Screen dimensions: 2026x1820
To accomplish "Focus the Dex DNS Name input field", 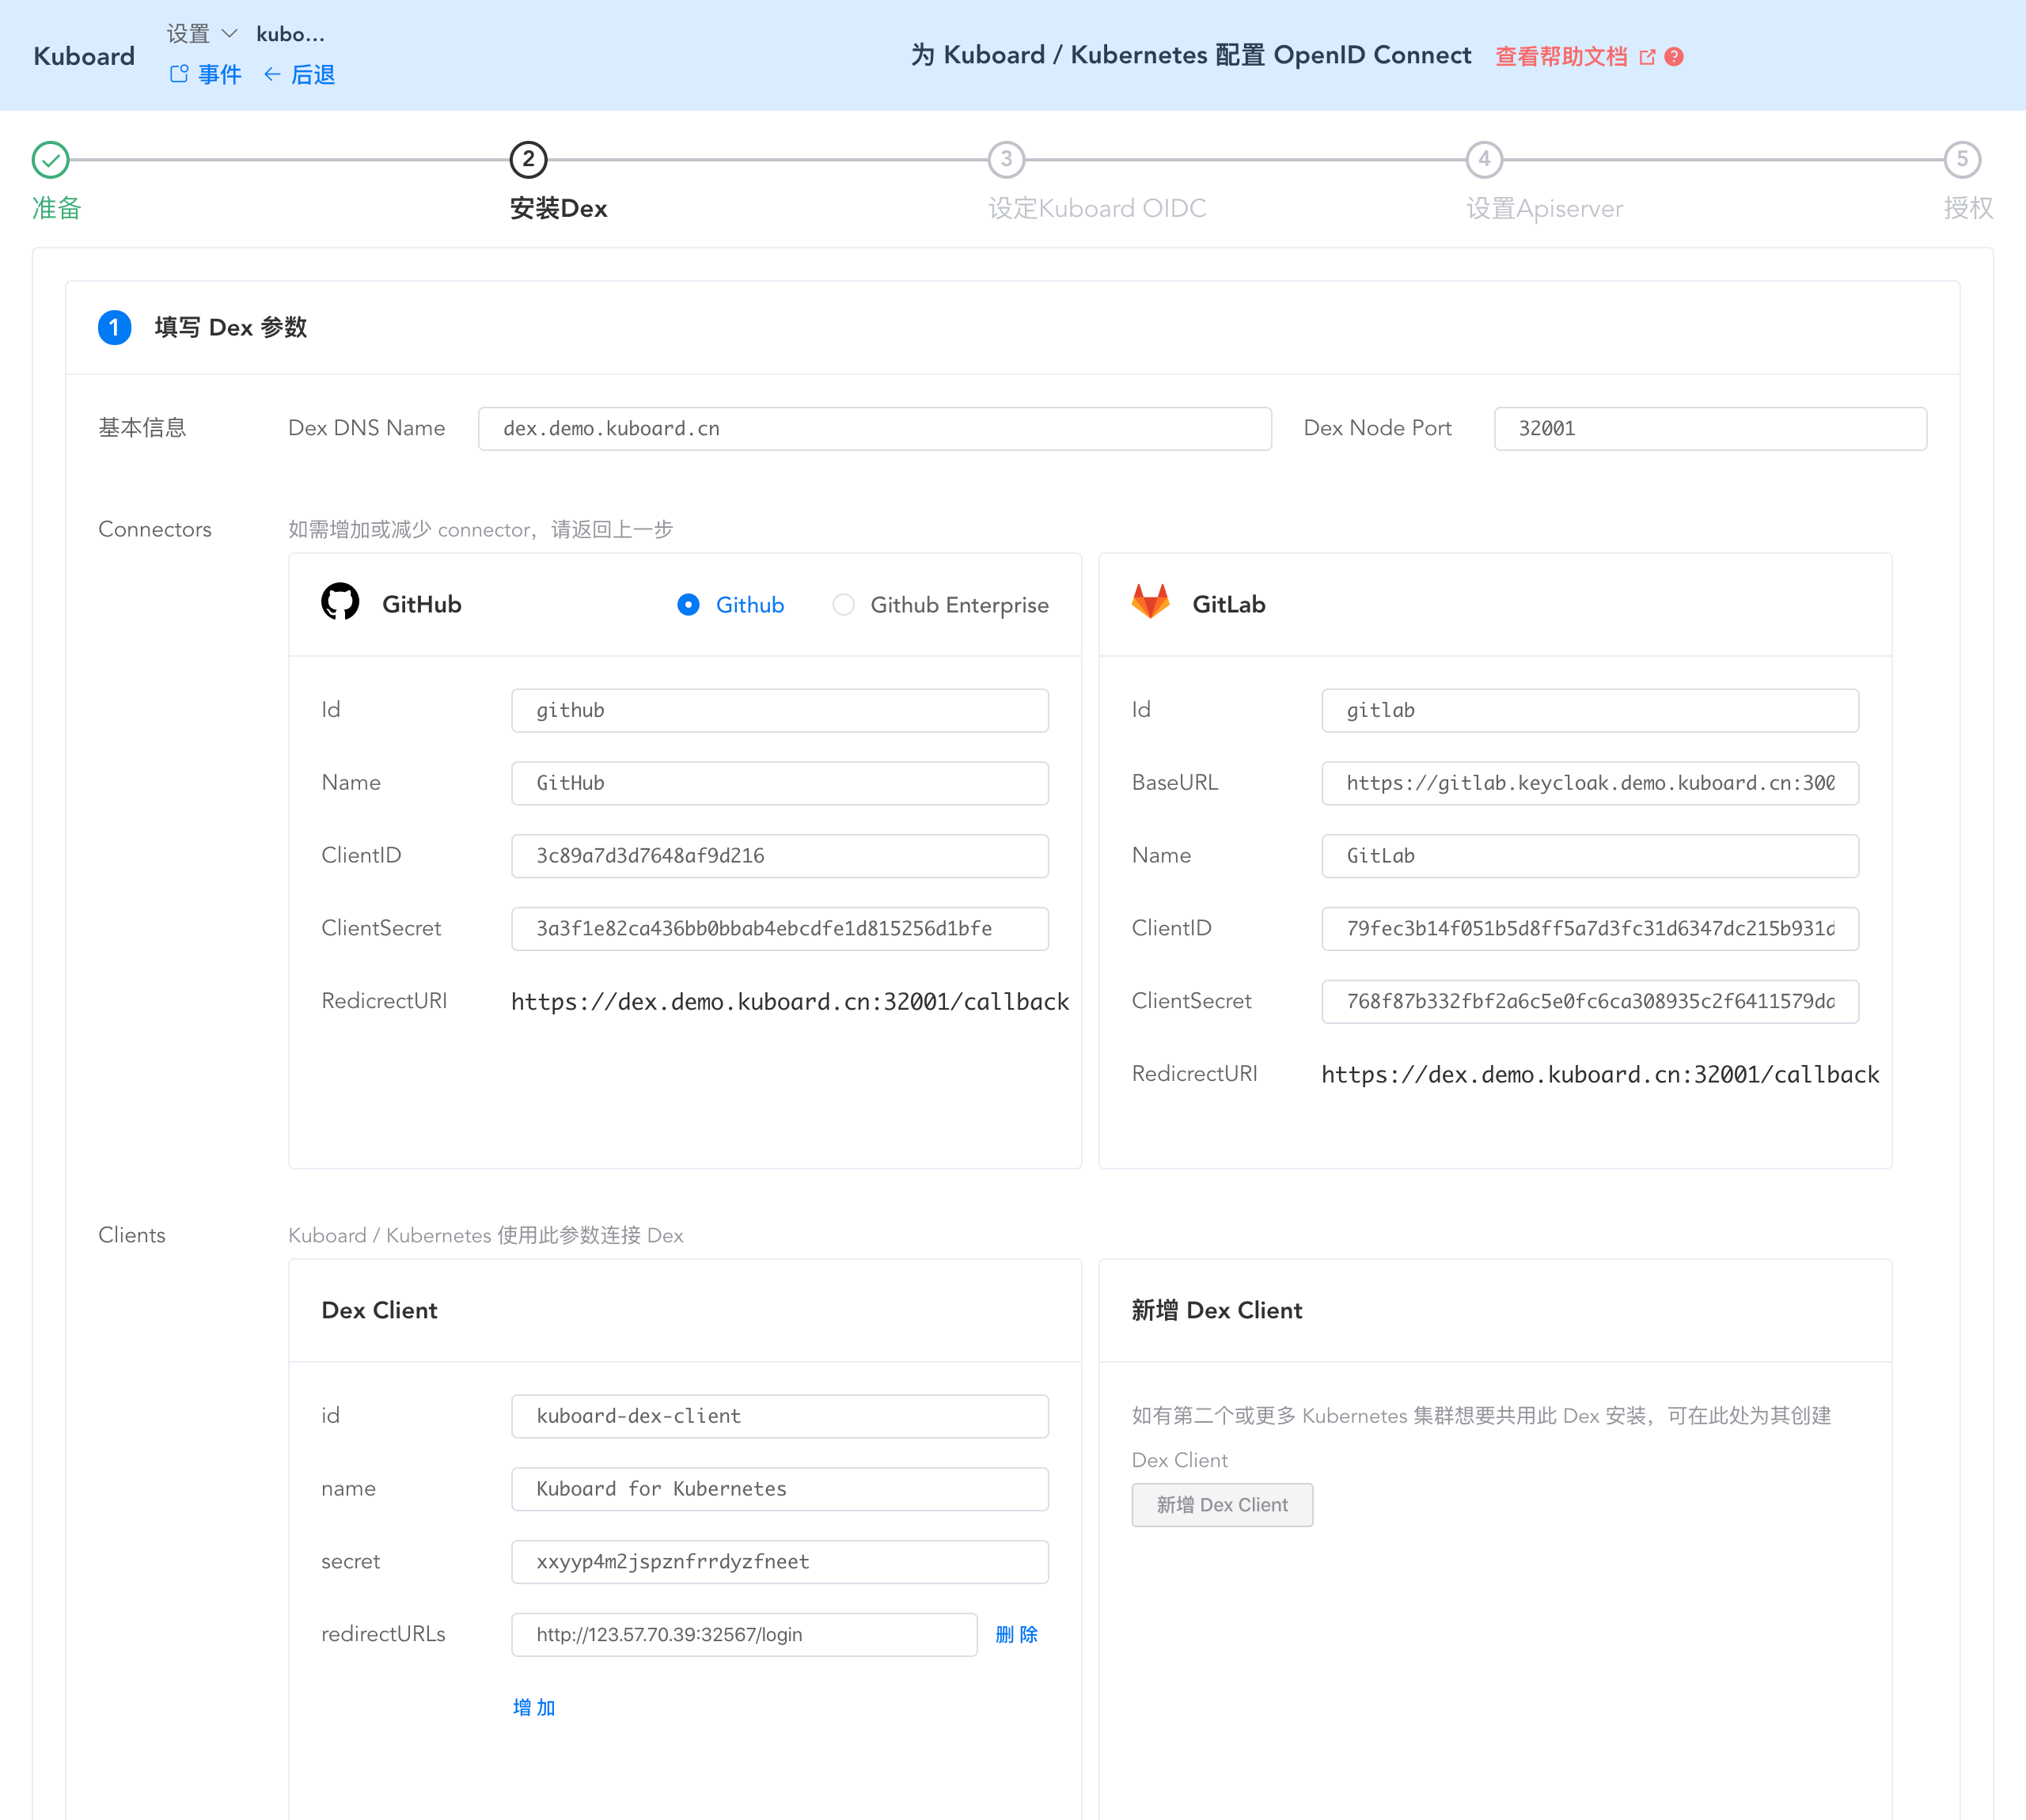I will tap(875, 428).
